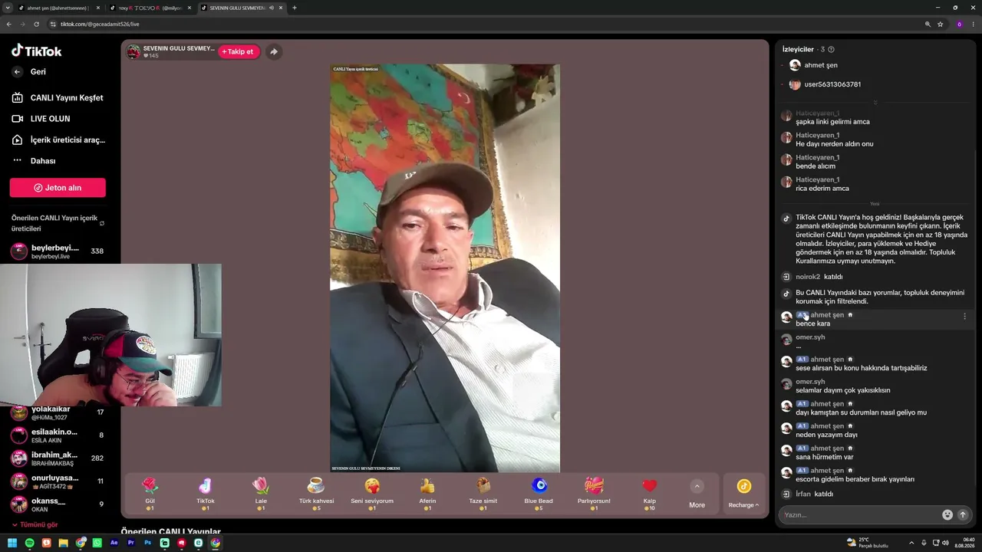Bookmark this page with star icon
The width and height of the screenshot is (982, 552).
click(x=940, y=24)
